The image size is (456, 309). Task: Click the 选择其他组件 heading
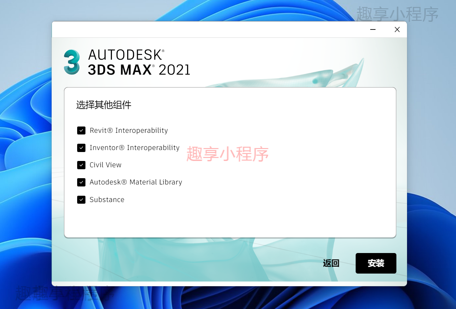(x=104, y=105)
